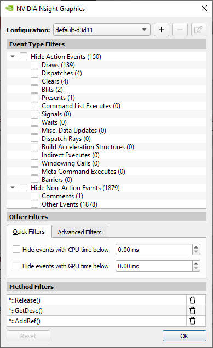Click the remove configuration minus button
Image resolution: width=213 pixels, height=348 pixels.
(180, 30)
